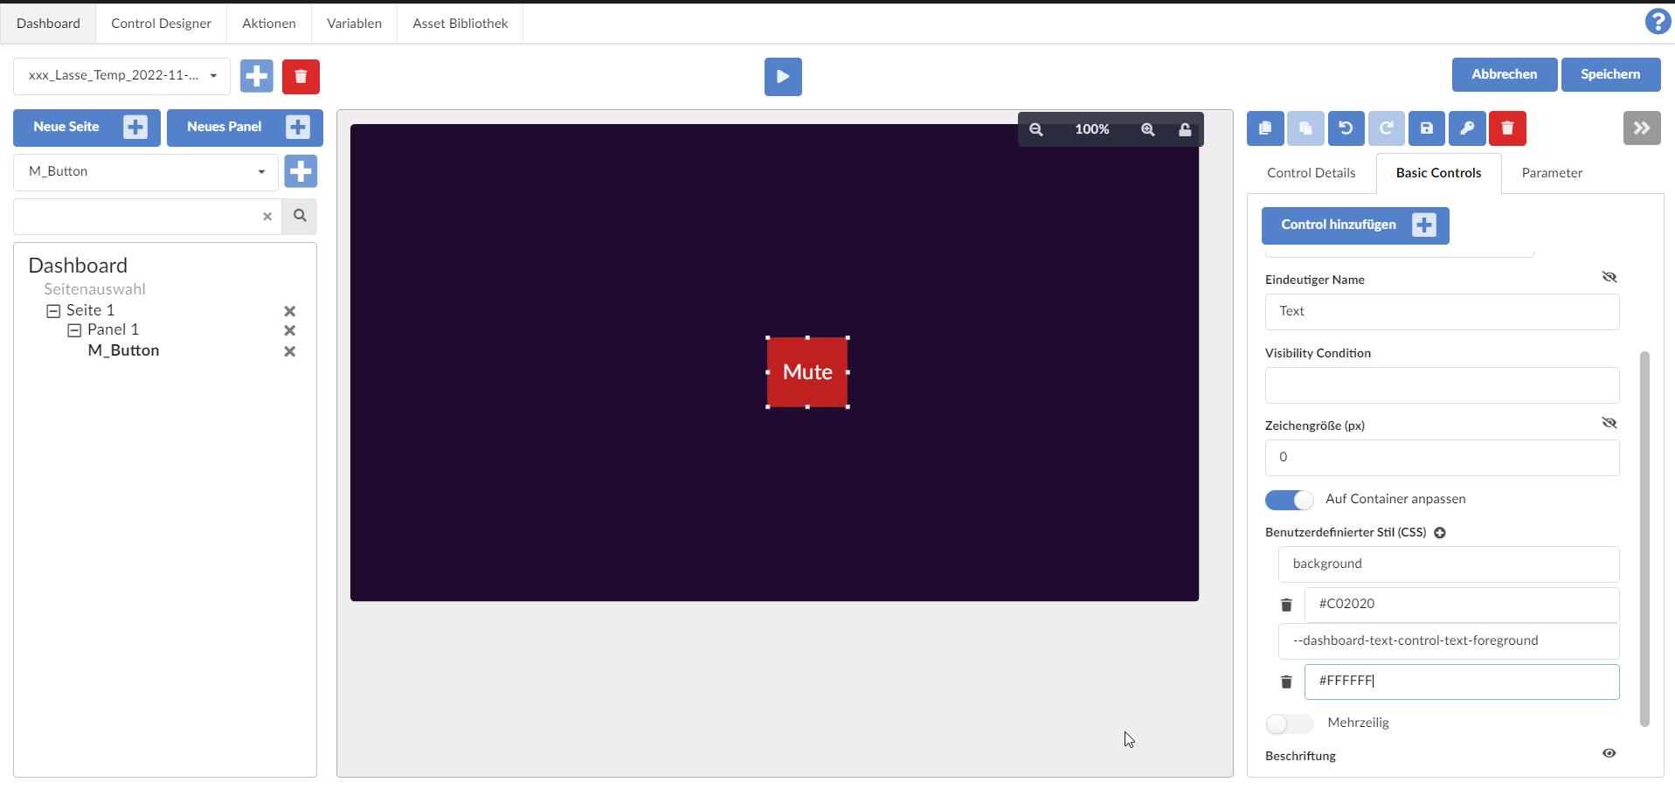Open the M_Button control dropdown
Image resolution: width=1675 pixels, height=789 pixels.
[146, 172]
